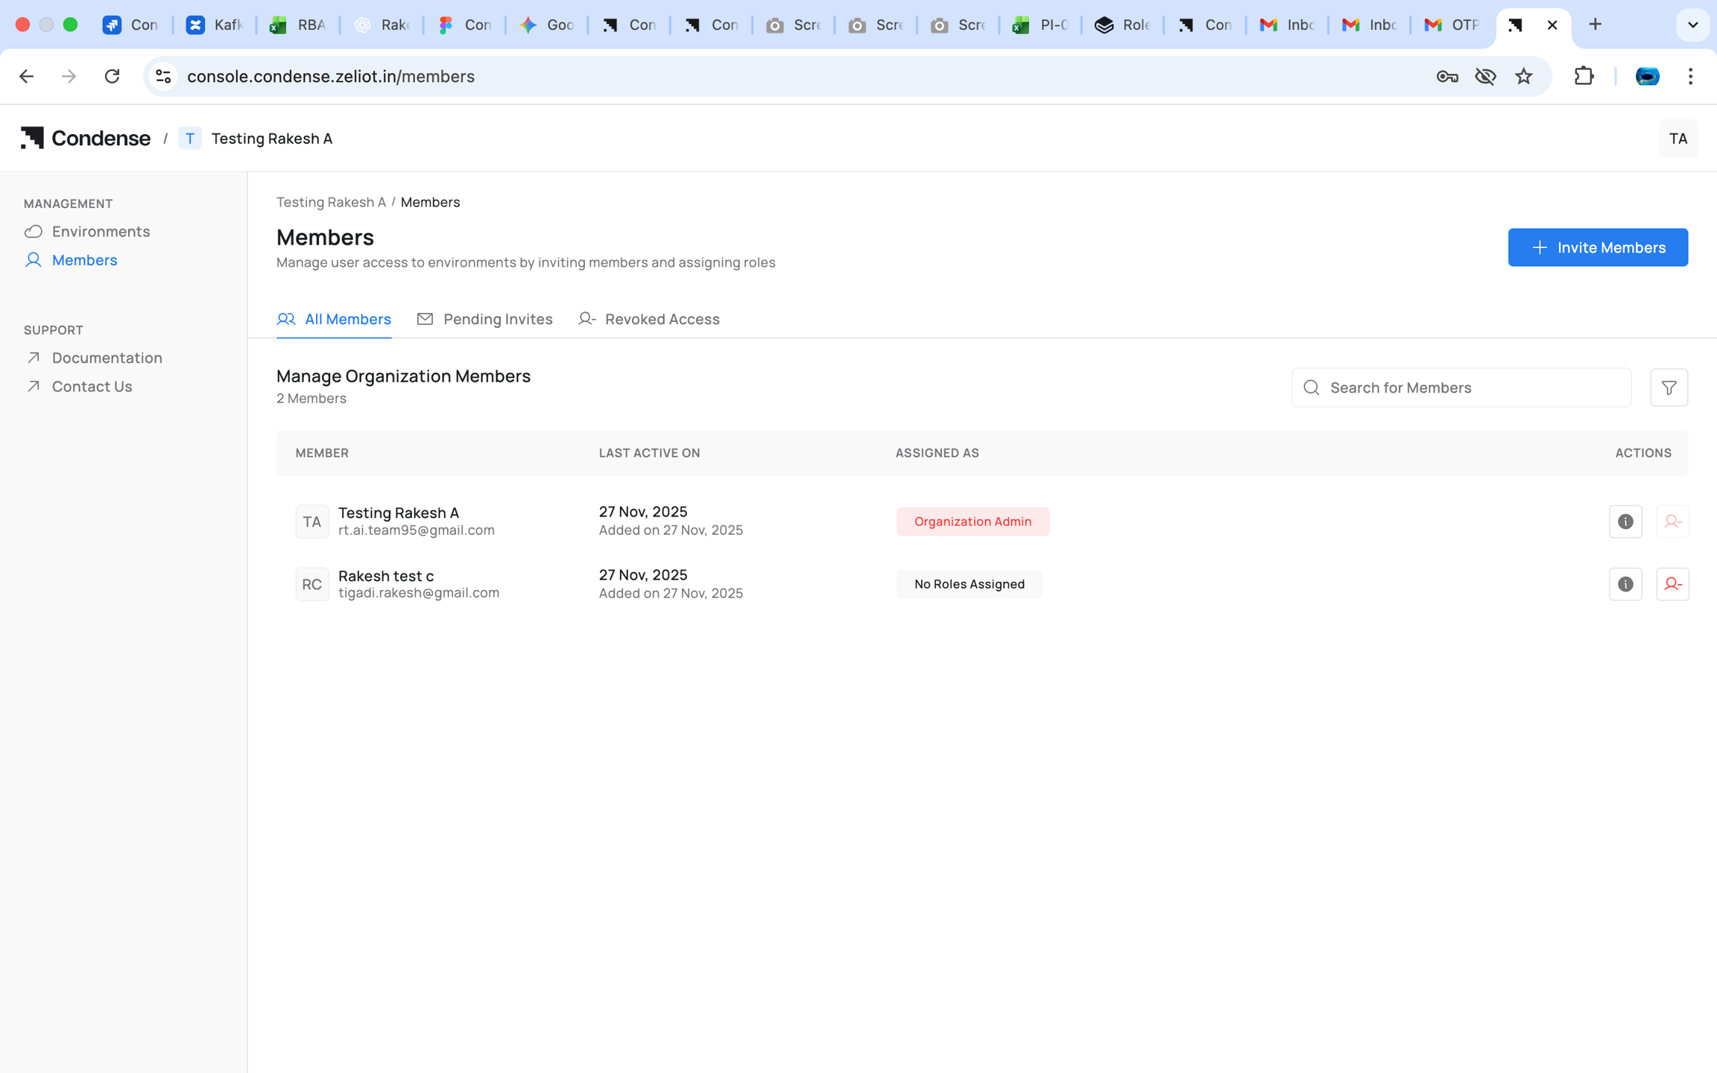Viewport: 1717px width, 1073px height.
Task: Click the password key icon in address bar
Action: click(1446, 76)
